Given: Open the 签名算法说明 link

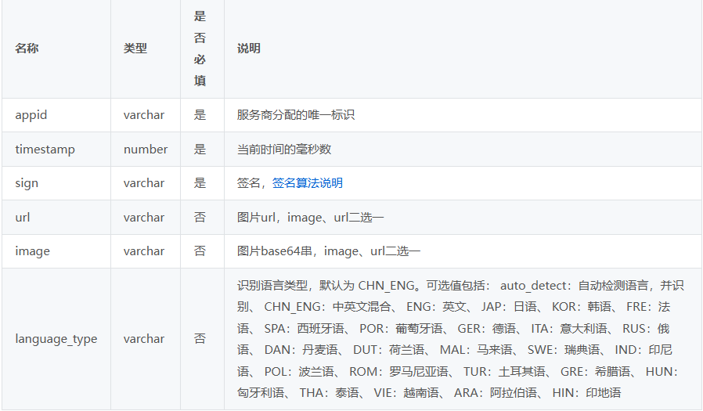Looking at the screenshot, I should [x=307, y=183].
